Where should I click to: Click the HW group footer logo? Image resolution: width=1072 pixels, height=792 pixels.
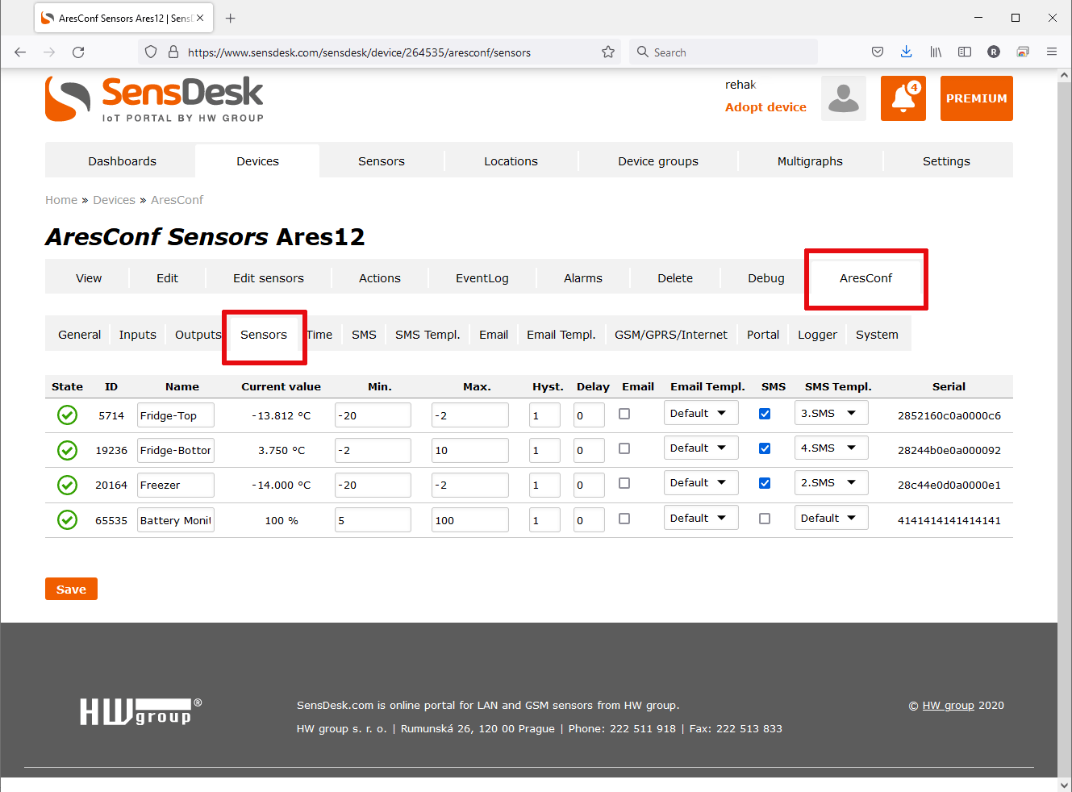tap(140, 711)
